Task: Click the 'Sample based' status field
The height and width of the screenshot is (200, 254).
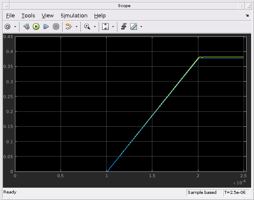Action: coord(205,193)
